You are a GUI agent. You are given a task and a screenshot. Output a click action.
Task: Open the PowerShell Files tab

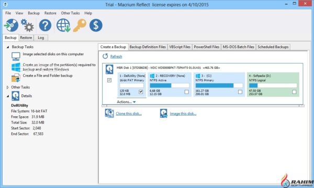[x=207, y=47]
